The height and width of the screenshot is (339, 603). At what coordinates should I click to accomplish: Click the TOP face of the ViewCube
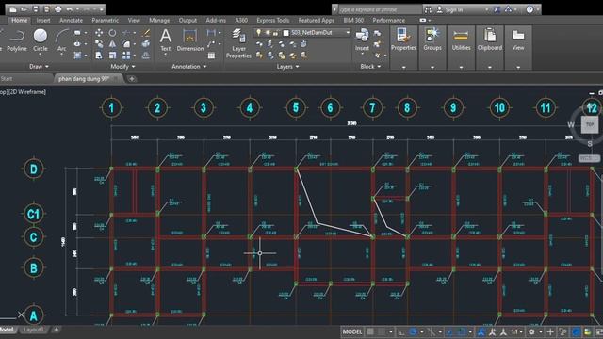(x=590, y=125)
